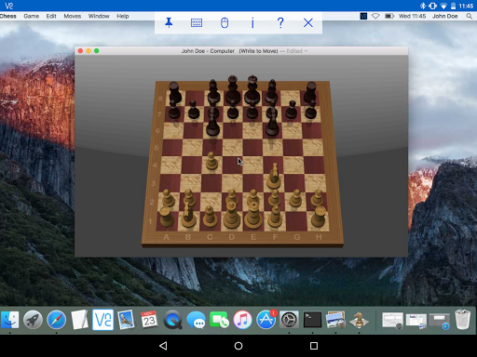The height and width of the screenshot is (357, 477).
Task: Select the white pawn on e2
Action: point(253,197)
